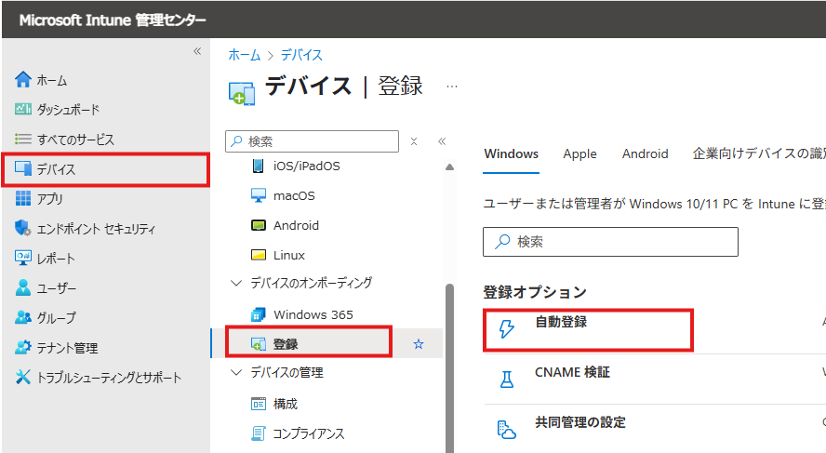
Task: Click the ホーム breadcrumb link
Action: click(x=245, y=55)
